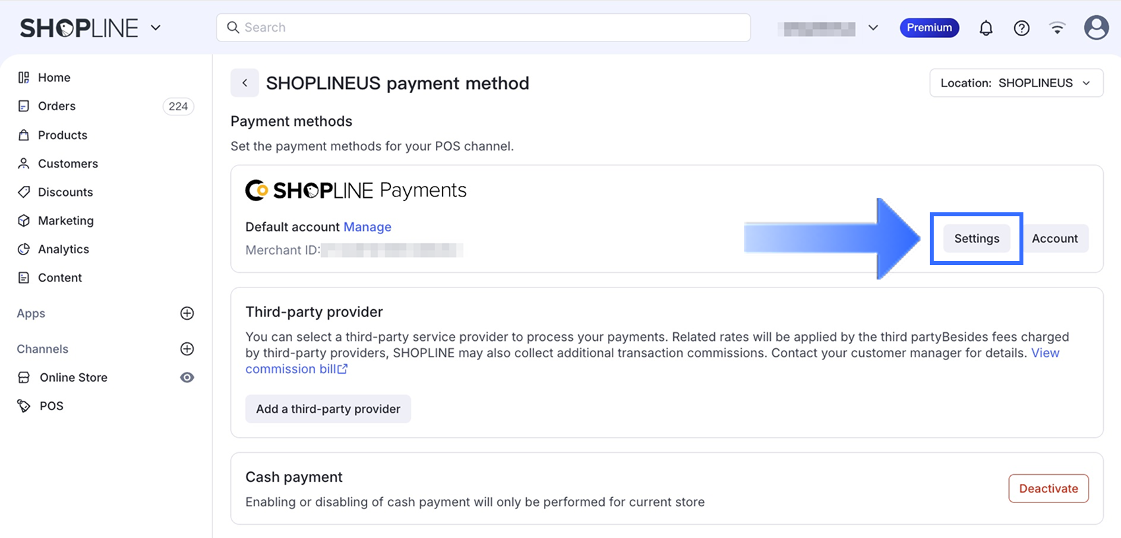
Task: Click Settings for SHOPLINE Payments
Action: [x=977, y=239]
